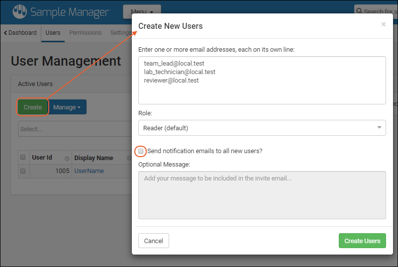Select all users with header checkbox

tap(23, 158)
